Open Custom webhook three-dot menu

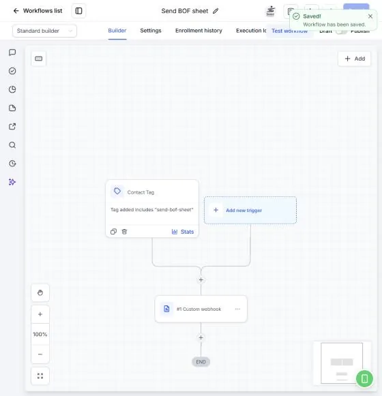tap(237, 309)
